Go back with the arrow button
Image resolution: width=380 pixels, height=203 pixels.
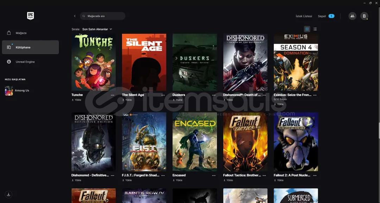[x=75, y=16]
